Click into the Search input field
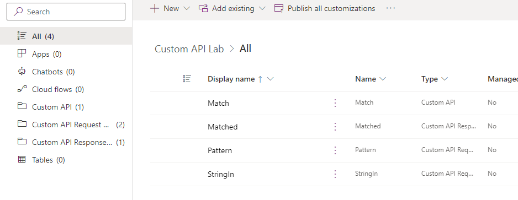The width and height of the screenshot is (518, 200). pyautogui.click(x=66, y=12)
